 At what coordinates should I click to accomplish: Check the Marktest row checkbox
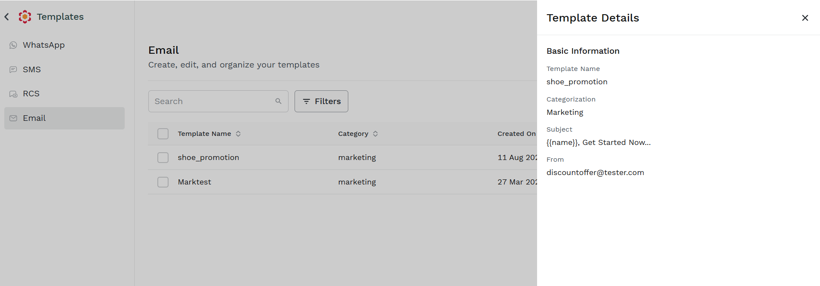pos(163,182)
